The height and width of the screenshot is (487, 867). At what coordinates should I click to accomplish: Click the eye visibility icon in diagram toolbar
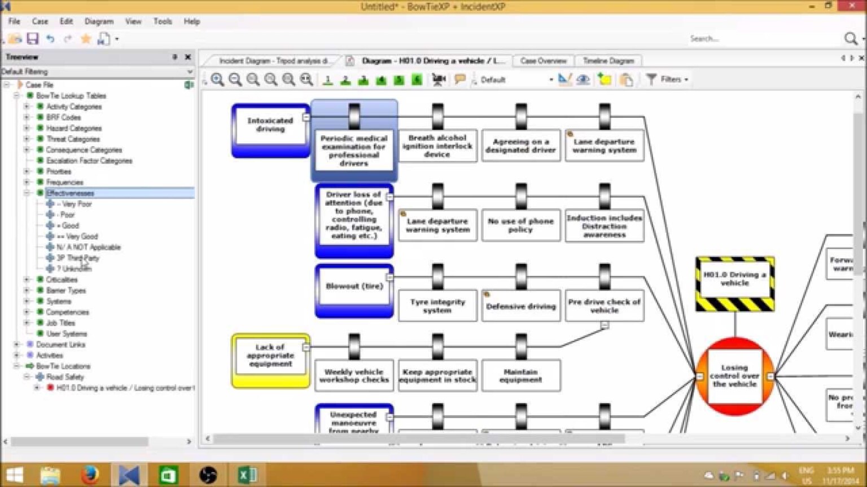(x=583, y=79)
